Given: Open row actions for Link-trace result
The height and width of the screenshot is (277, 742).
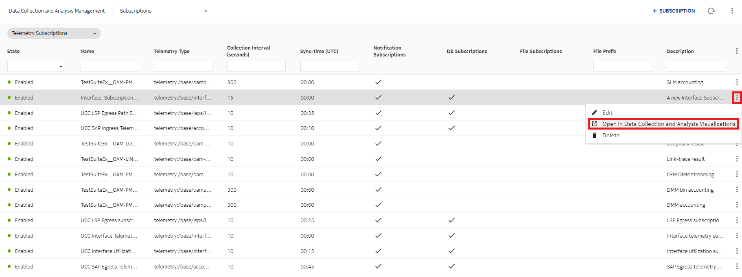Looking at the screenshot, I should click(736, 159).
